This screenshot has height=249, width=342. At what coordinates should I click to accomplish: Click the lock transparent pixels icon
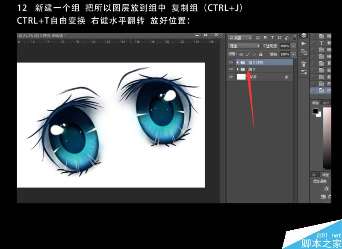point(241,55)
